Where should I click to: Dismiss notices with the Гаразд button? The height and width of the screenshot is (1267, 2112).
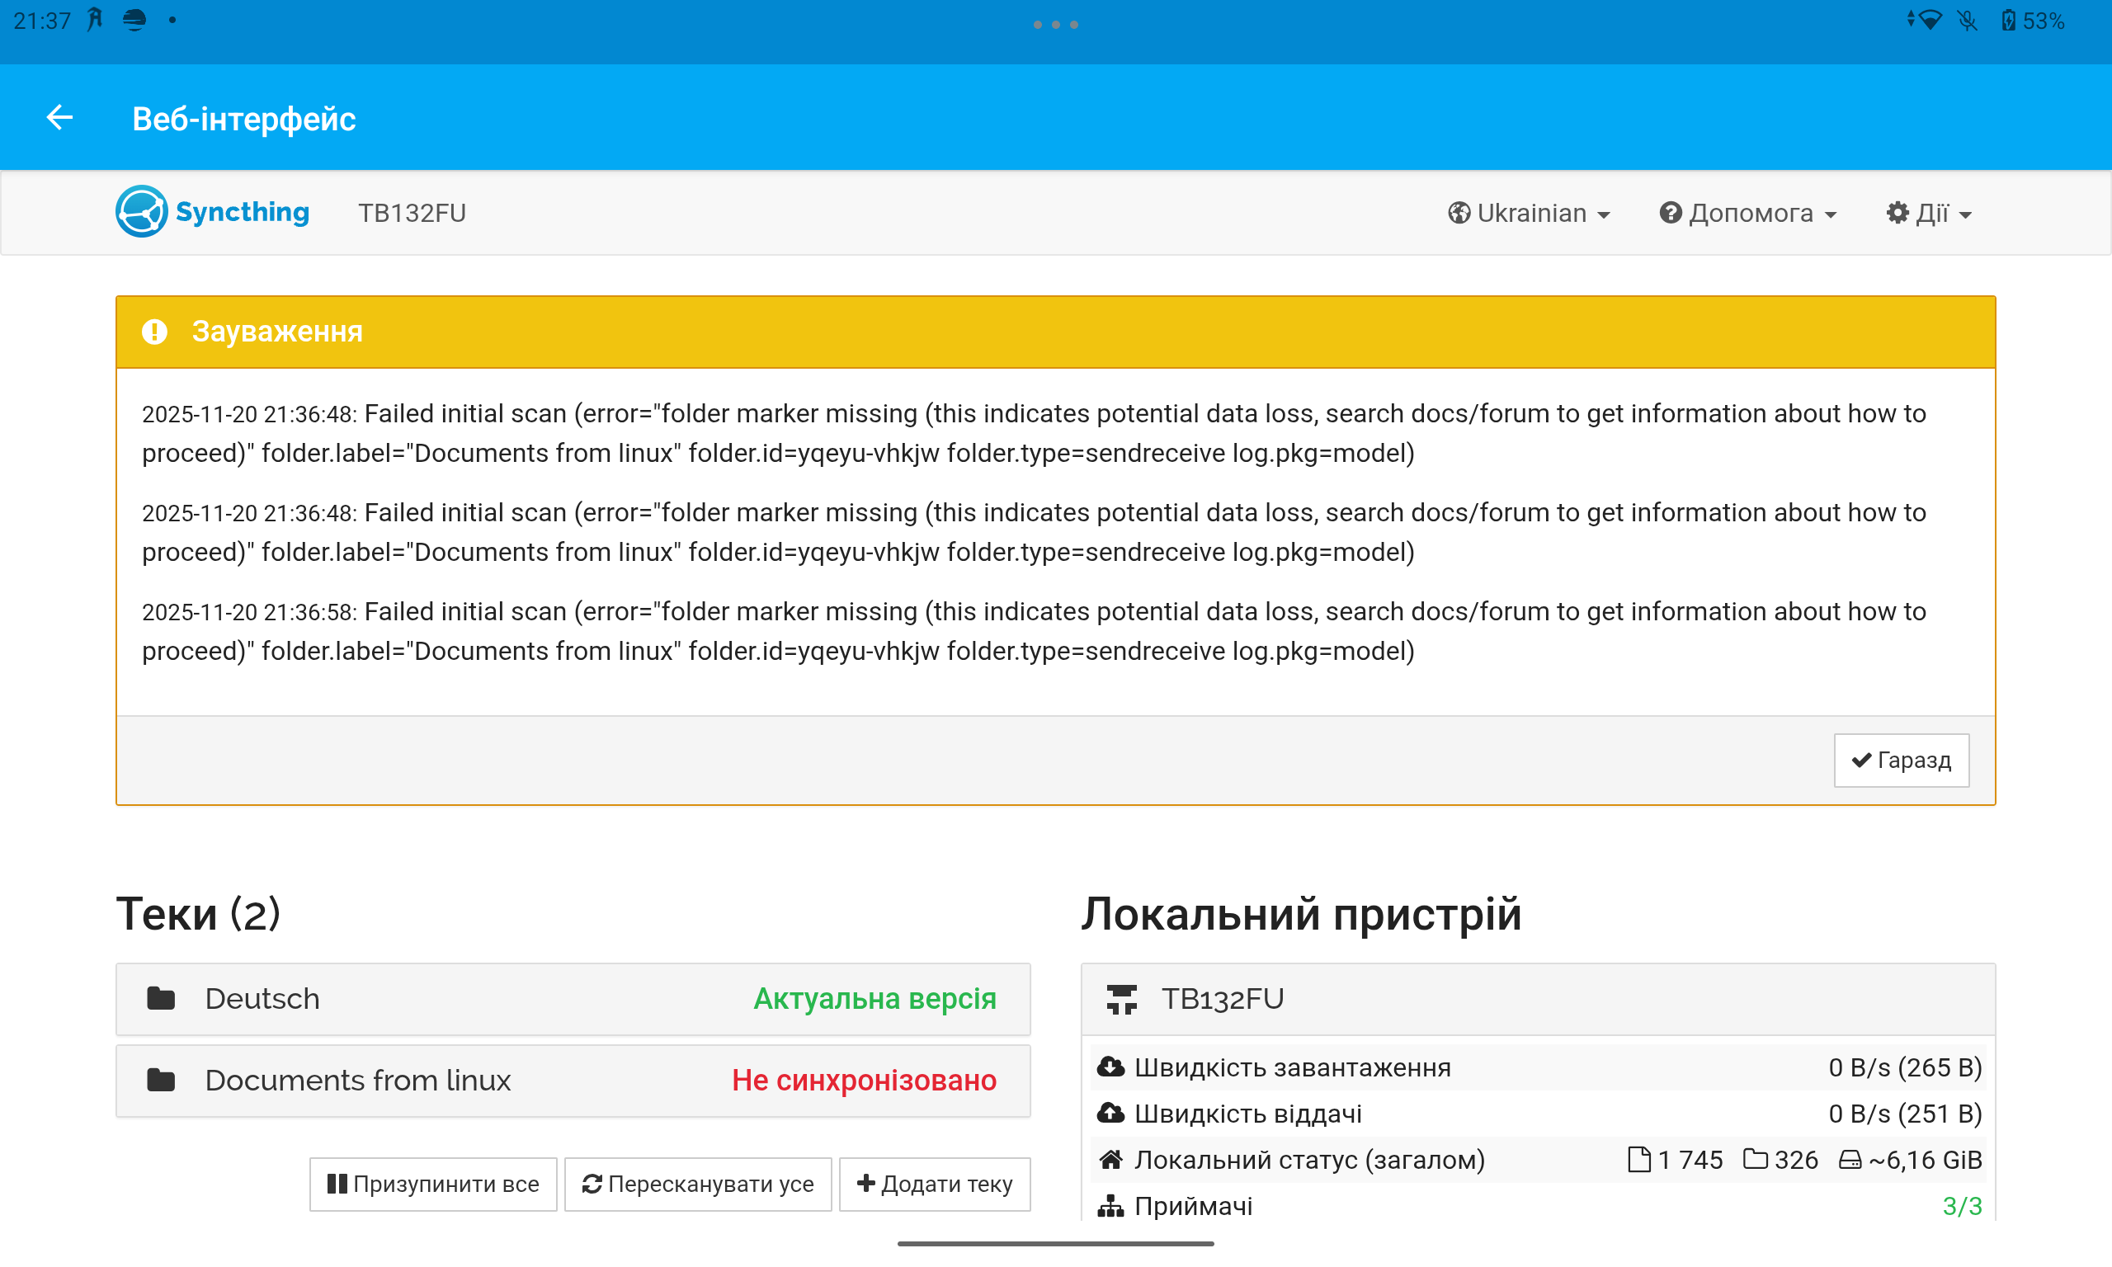point(1901,760)
